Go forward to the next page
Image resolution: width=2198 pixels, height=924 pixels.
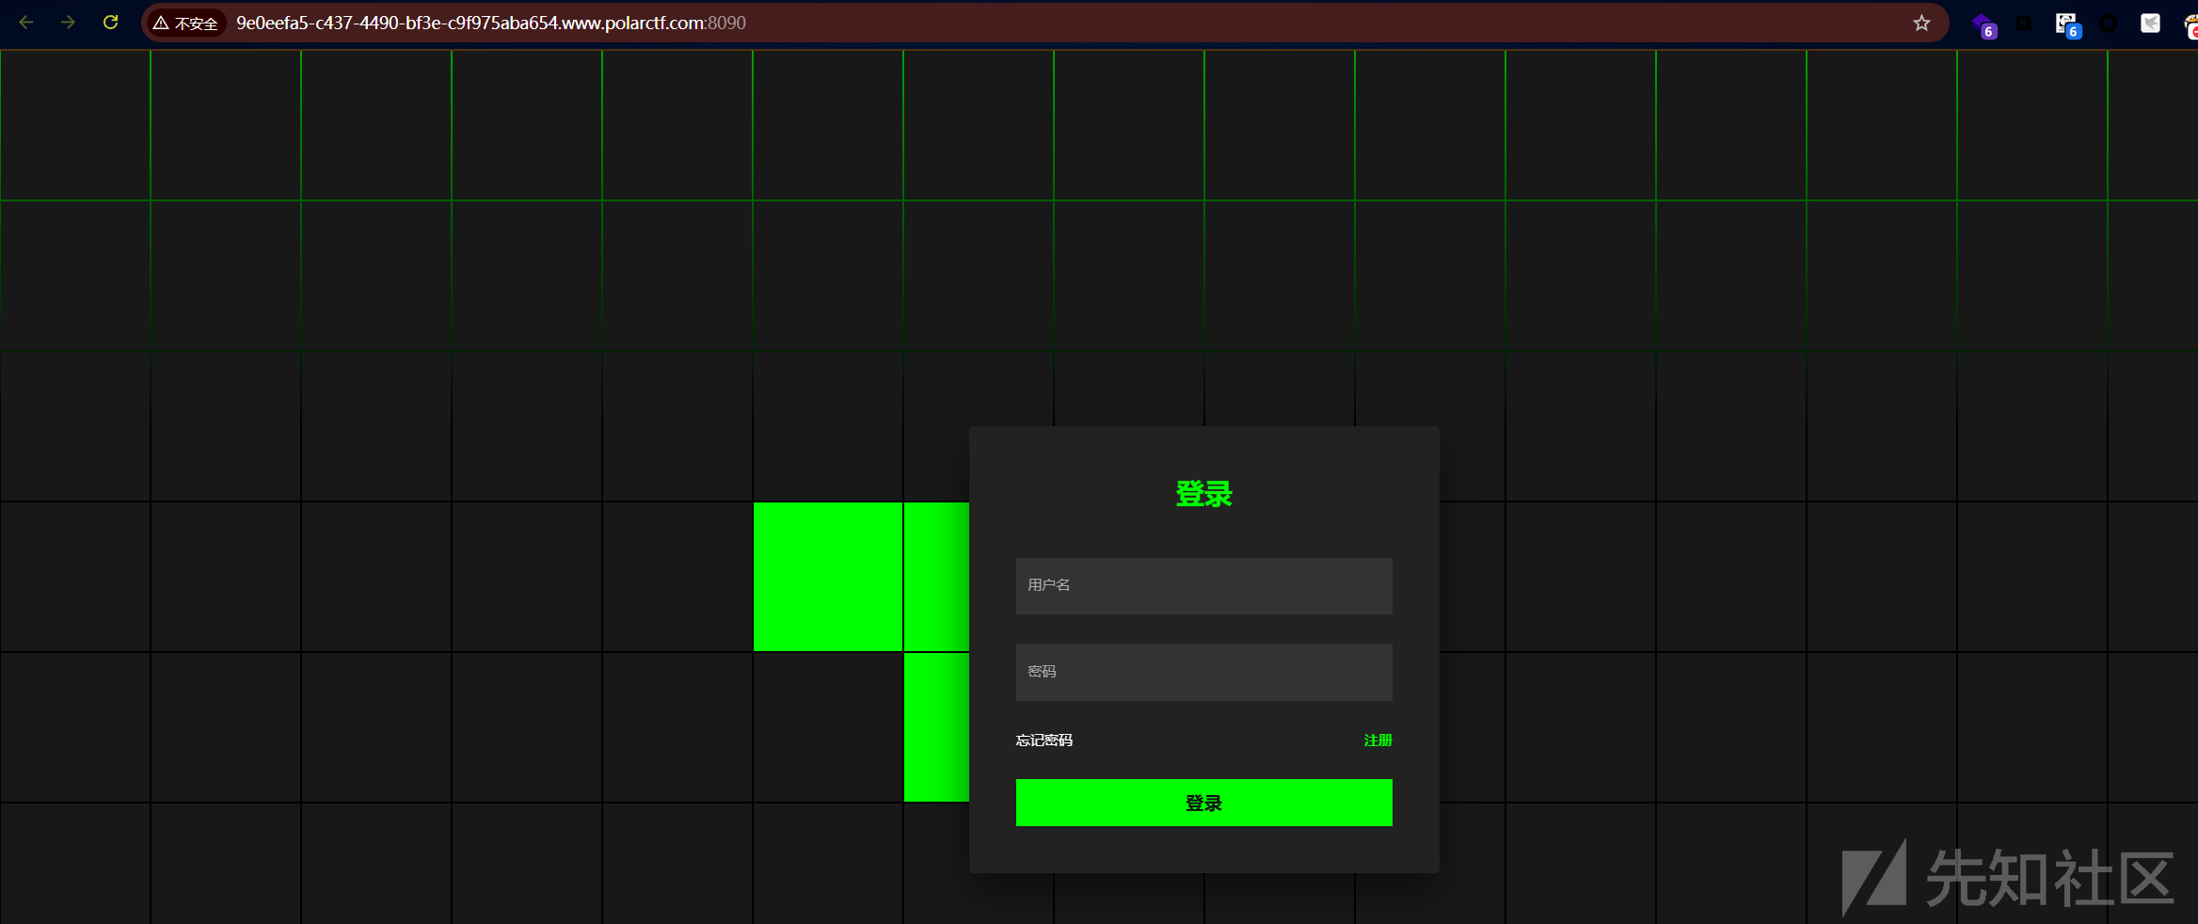(68, 23)
